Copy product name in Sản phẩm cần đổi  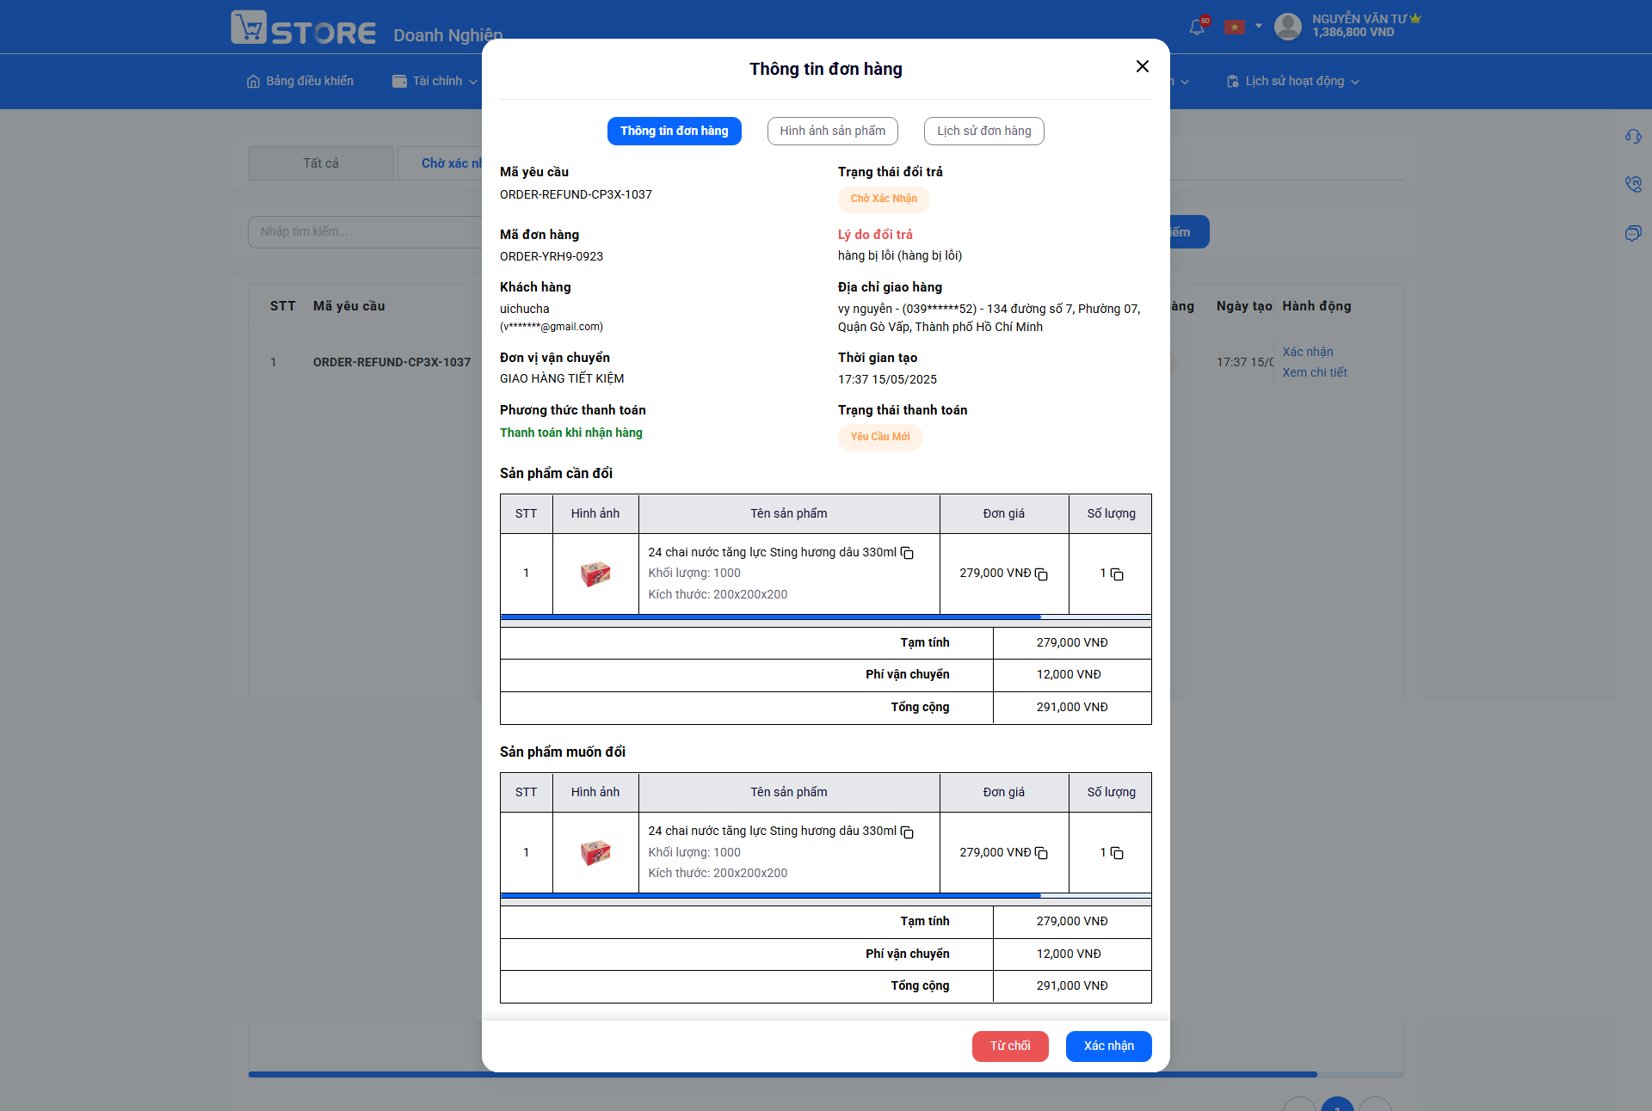[x=907, y=553]
